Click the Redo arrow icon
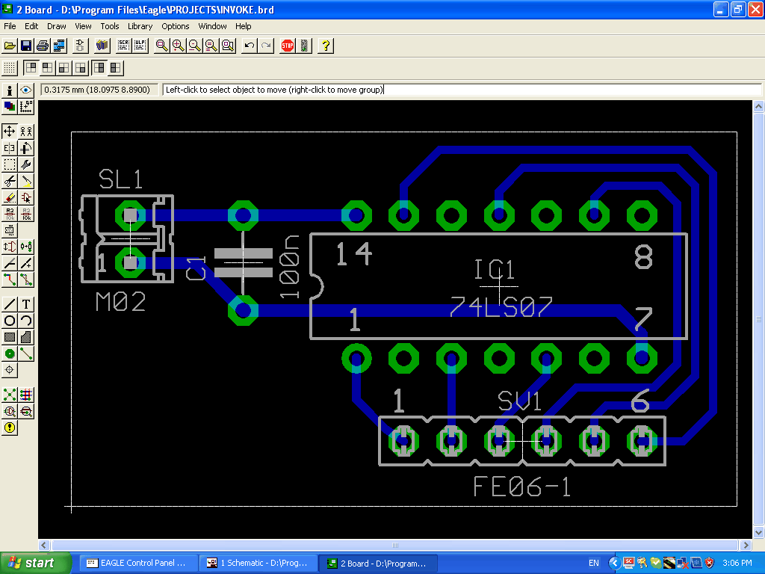 tap(266, 46)
